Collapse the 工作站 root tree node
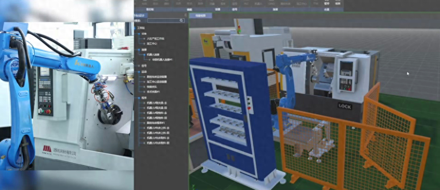440x190 pixels. click(136, 28)
